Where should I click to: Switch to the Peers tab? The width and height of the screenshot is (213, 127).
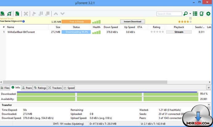[x=27, y=88]
